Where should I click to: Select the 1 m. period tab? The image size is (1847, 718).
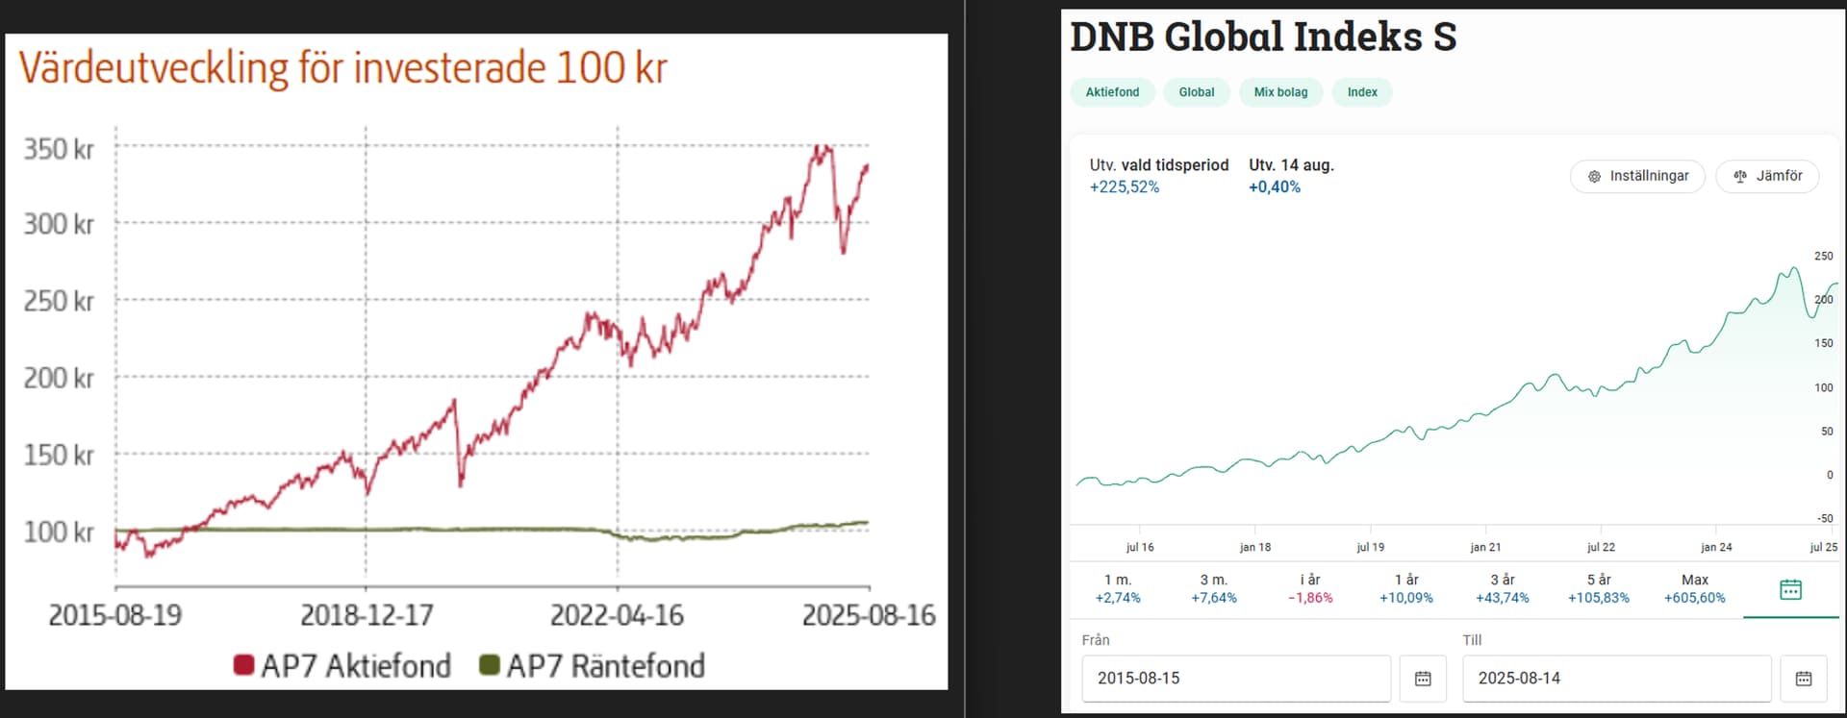(1118, 588)
